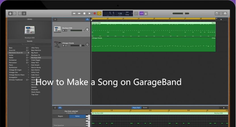Select the Notes tab in the editor inspector
The width and height of the screenshot is (236, 127).
pos(77,116)
